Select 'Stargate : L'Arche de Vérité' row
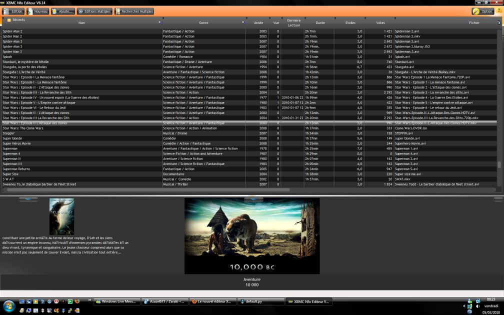The height and width of the screenshot is (315, 504). (x=249, y=72)
